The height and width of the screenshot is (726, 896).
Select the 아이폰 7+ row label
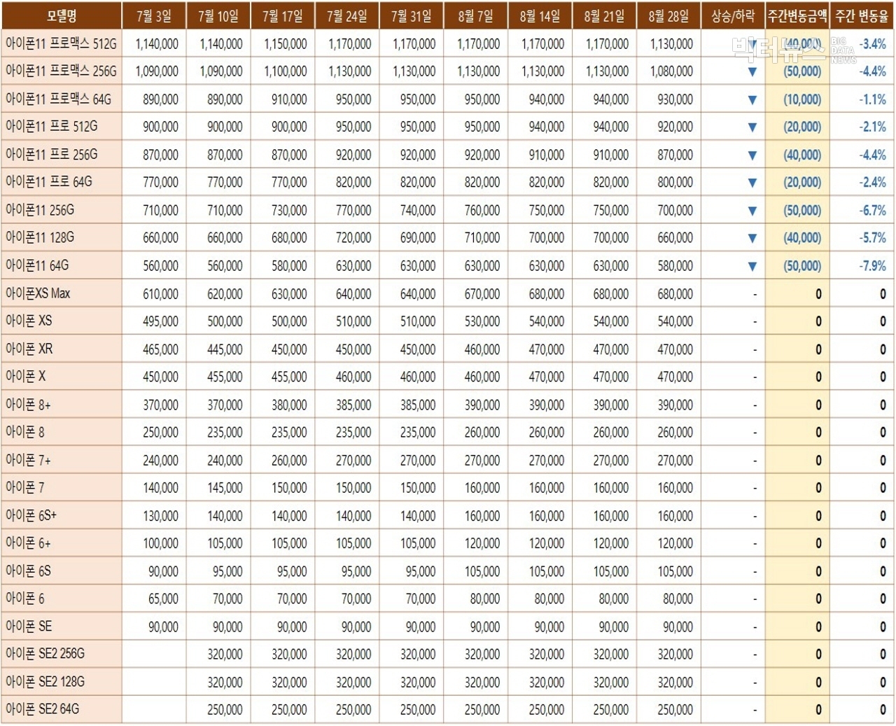(x=28, y=460)
